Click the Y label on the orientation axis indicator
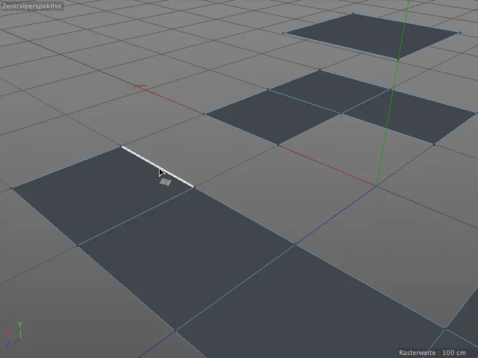The image size is (478, 358). coord(20,324)
